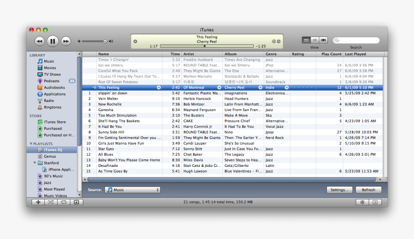The width and height of the screenshot is (414, 239).
Task: Sort by Rating column header
Action: coord(303,54)
